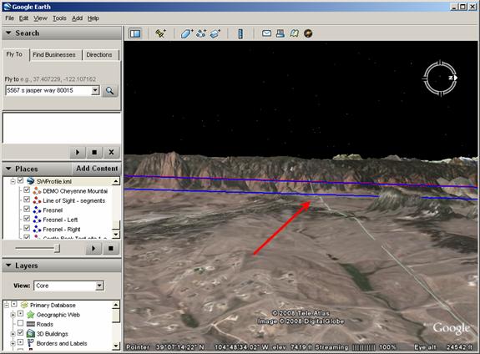Toggle the Geographic Web checkbox
The height and width of the screenshot is (354, 480).
(x=20, y=314)
